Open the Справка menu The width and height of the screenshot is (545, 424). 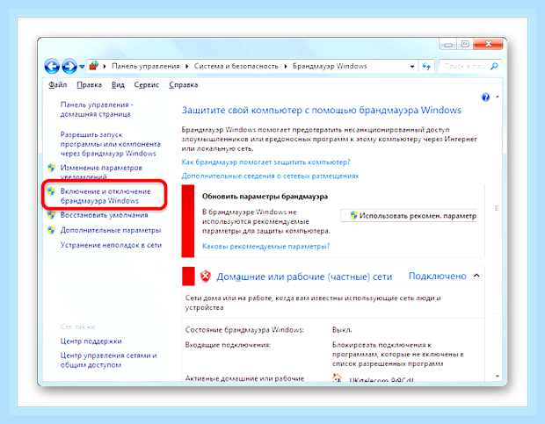coord(184,84)
